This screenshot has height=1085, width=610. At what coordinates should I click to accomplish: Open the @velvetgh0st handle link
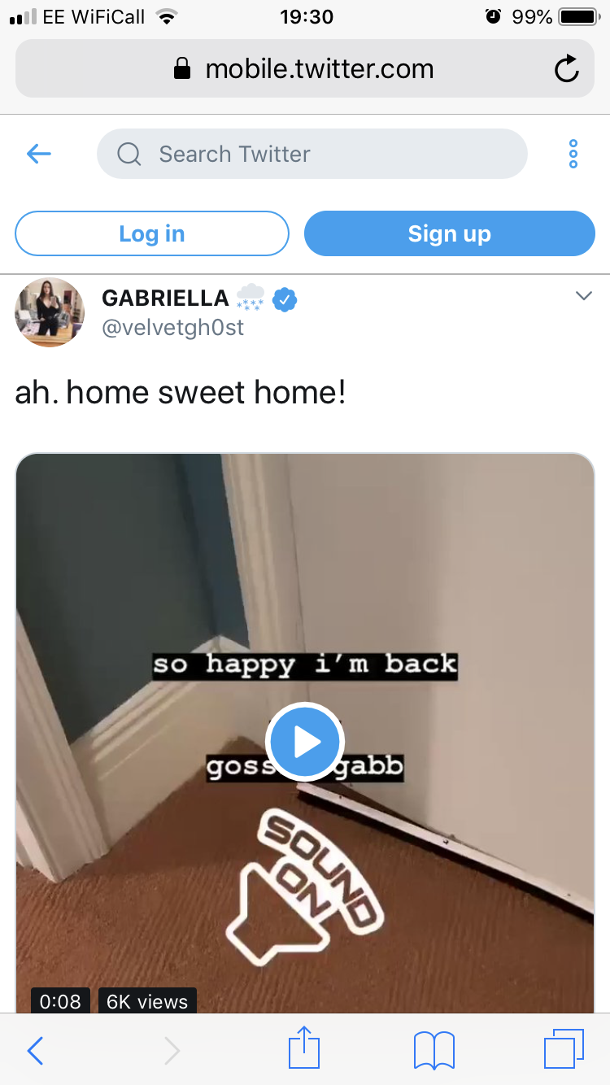click(x=173, y=328)
